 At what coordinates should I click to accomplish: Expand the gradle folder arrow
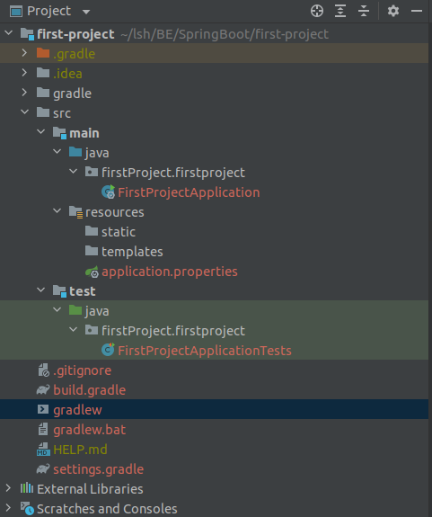coord(24,93)
